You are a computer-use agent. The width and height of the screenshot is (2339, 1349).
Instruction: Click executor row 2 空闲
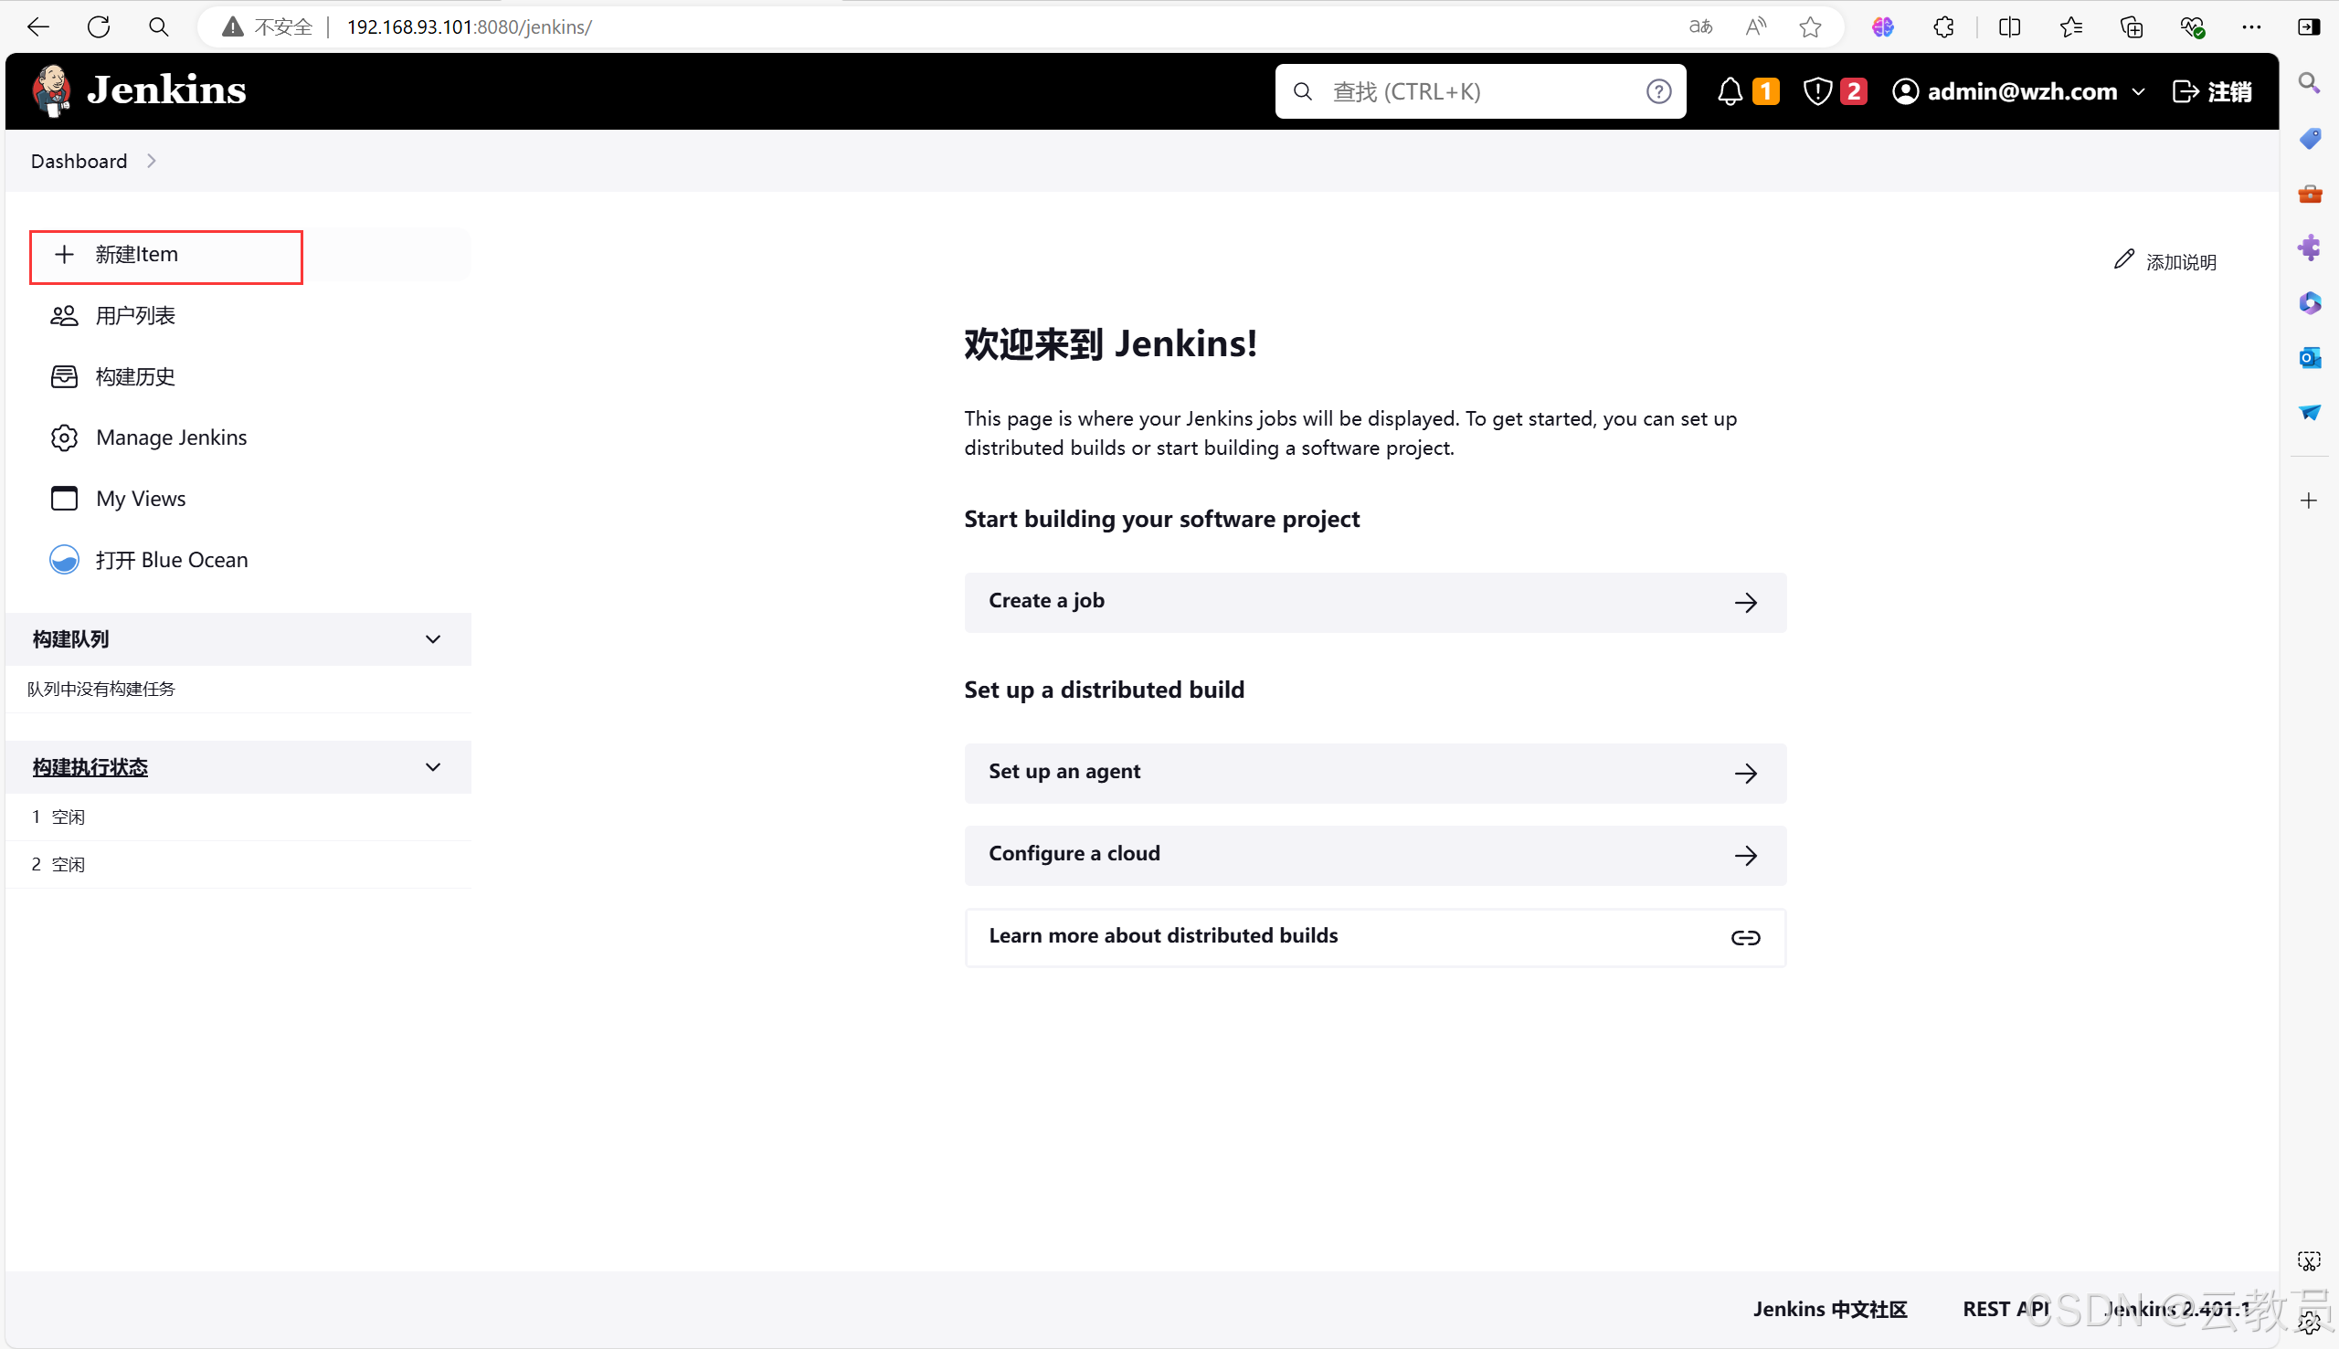tap(238, 864)
